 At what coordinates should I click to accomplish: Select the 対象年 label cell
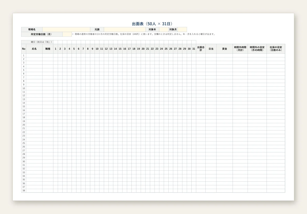tap(152, 30)
